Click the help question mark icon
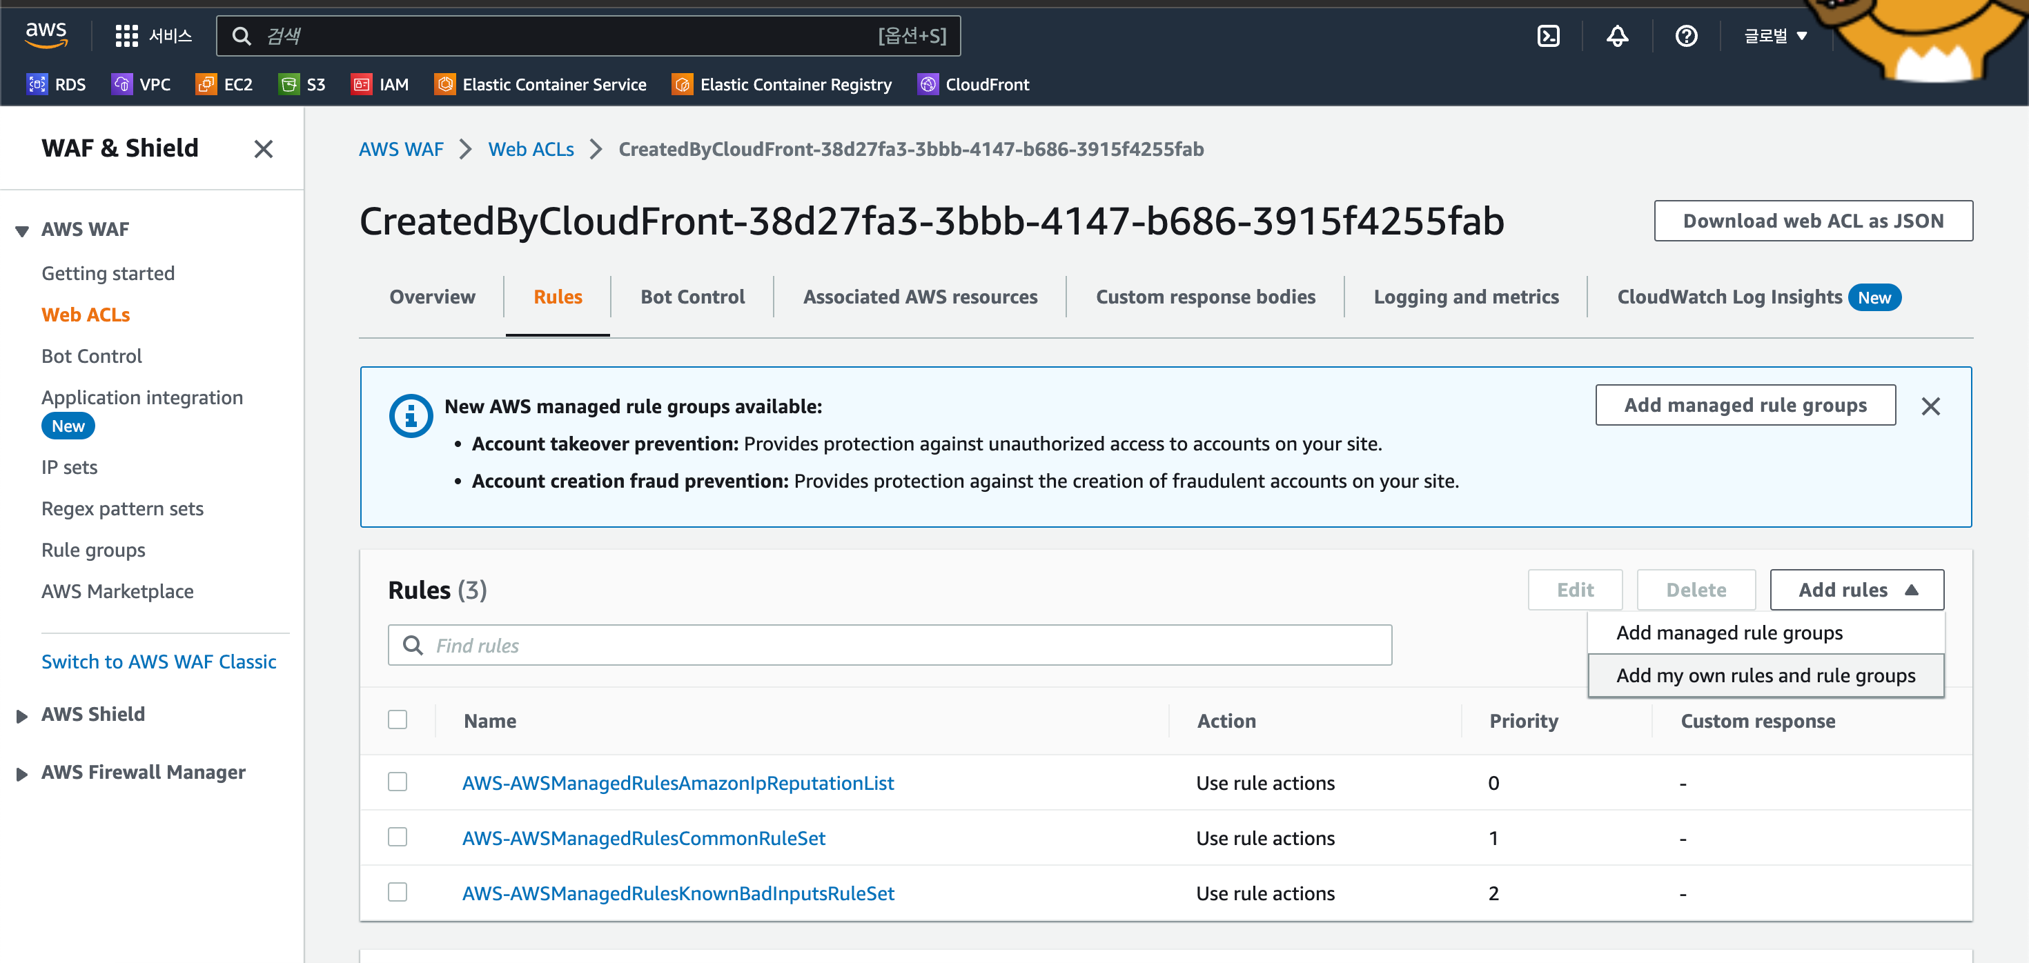Viewport: 2029px width, 963px height. click(x=1685, y=37)
